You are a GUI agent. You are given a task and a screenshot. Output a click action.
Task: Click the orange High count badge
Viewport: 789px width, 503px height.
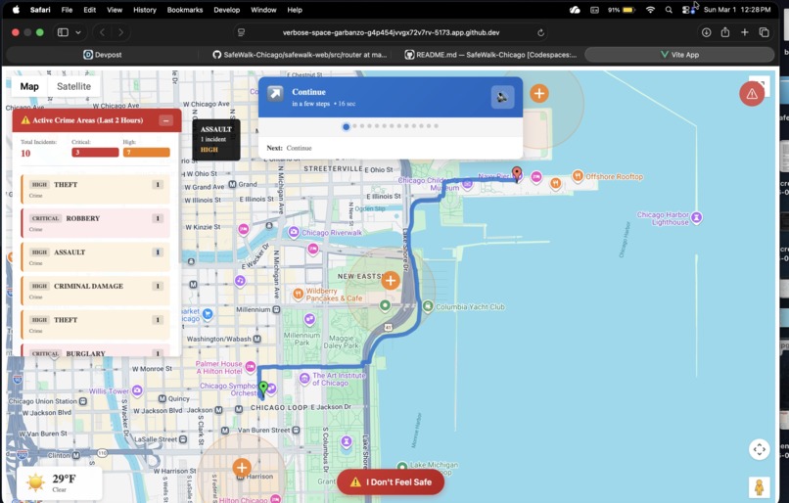tap(147, 152)
